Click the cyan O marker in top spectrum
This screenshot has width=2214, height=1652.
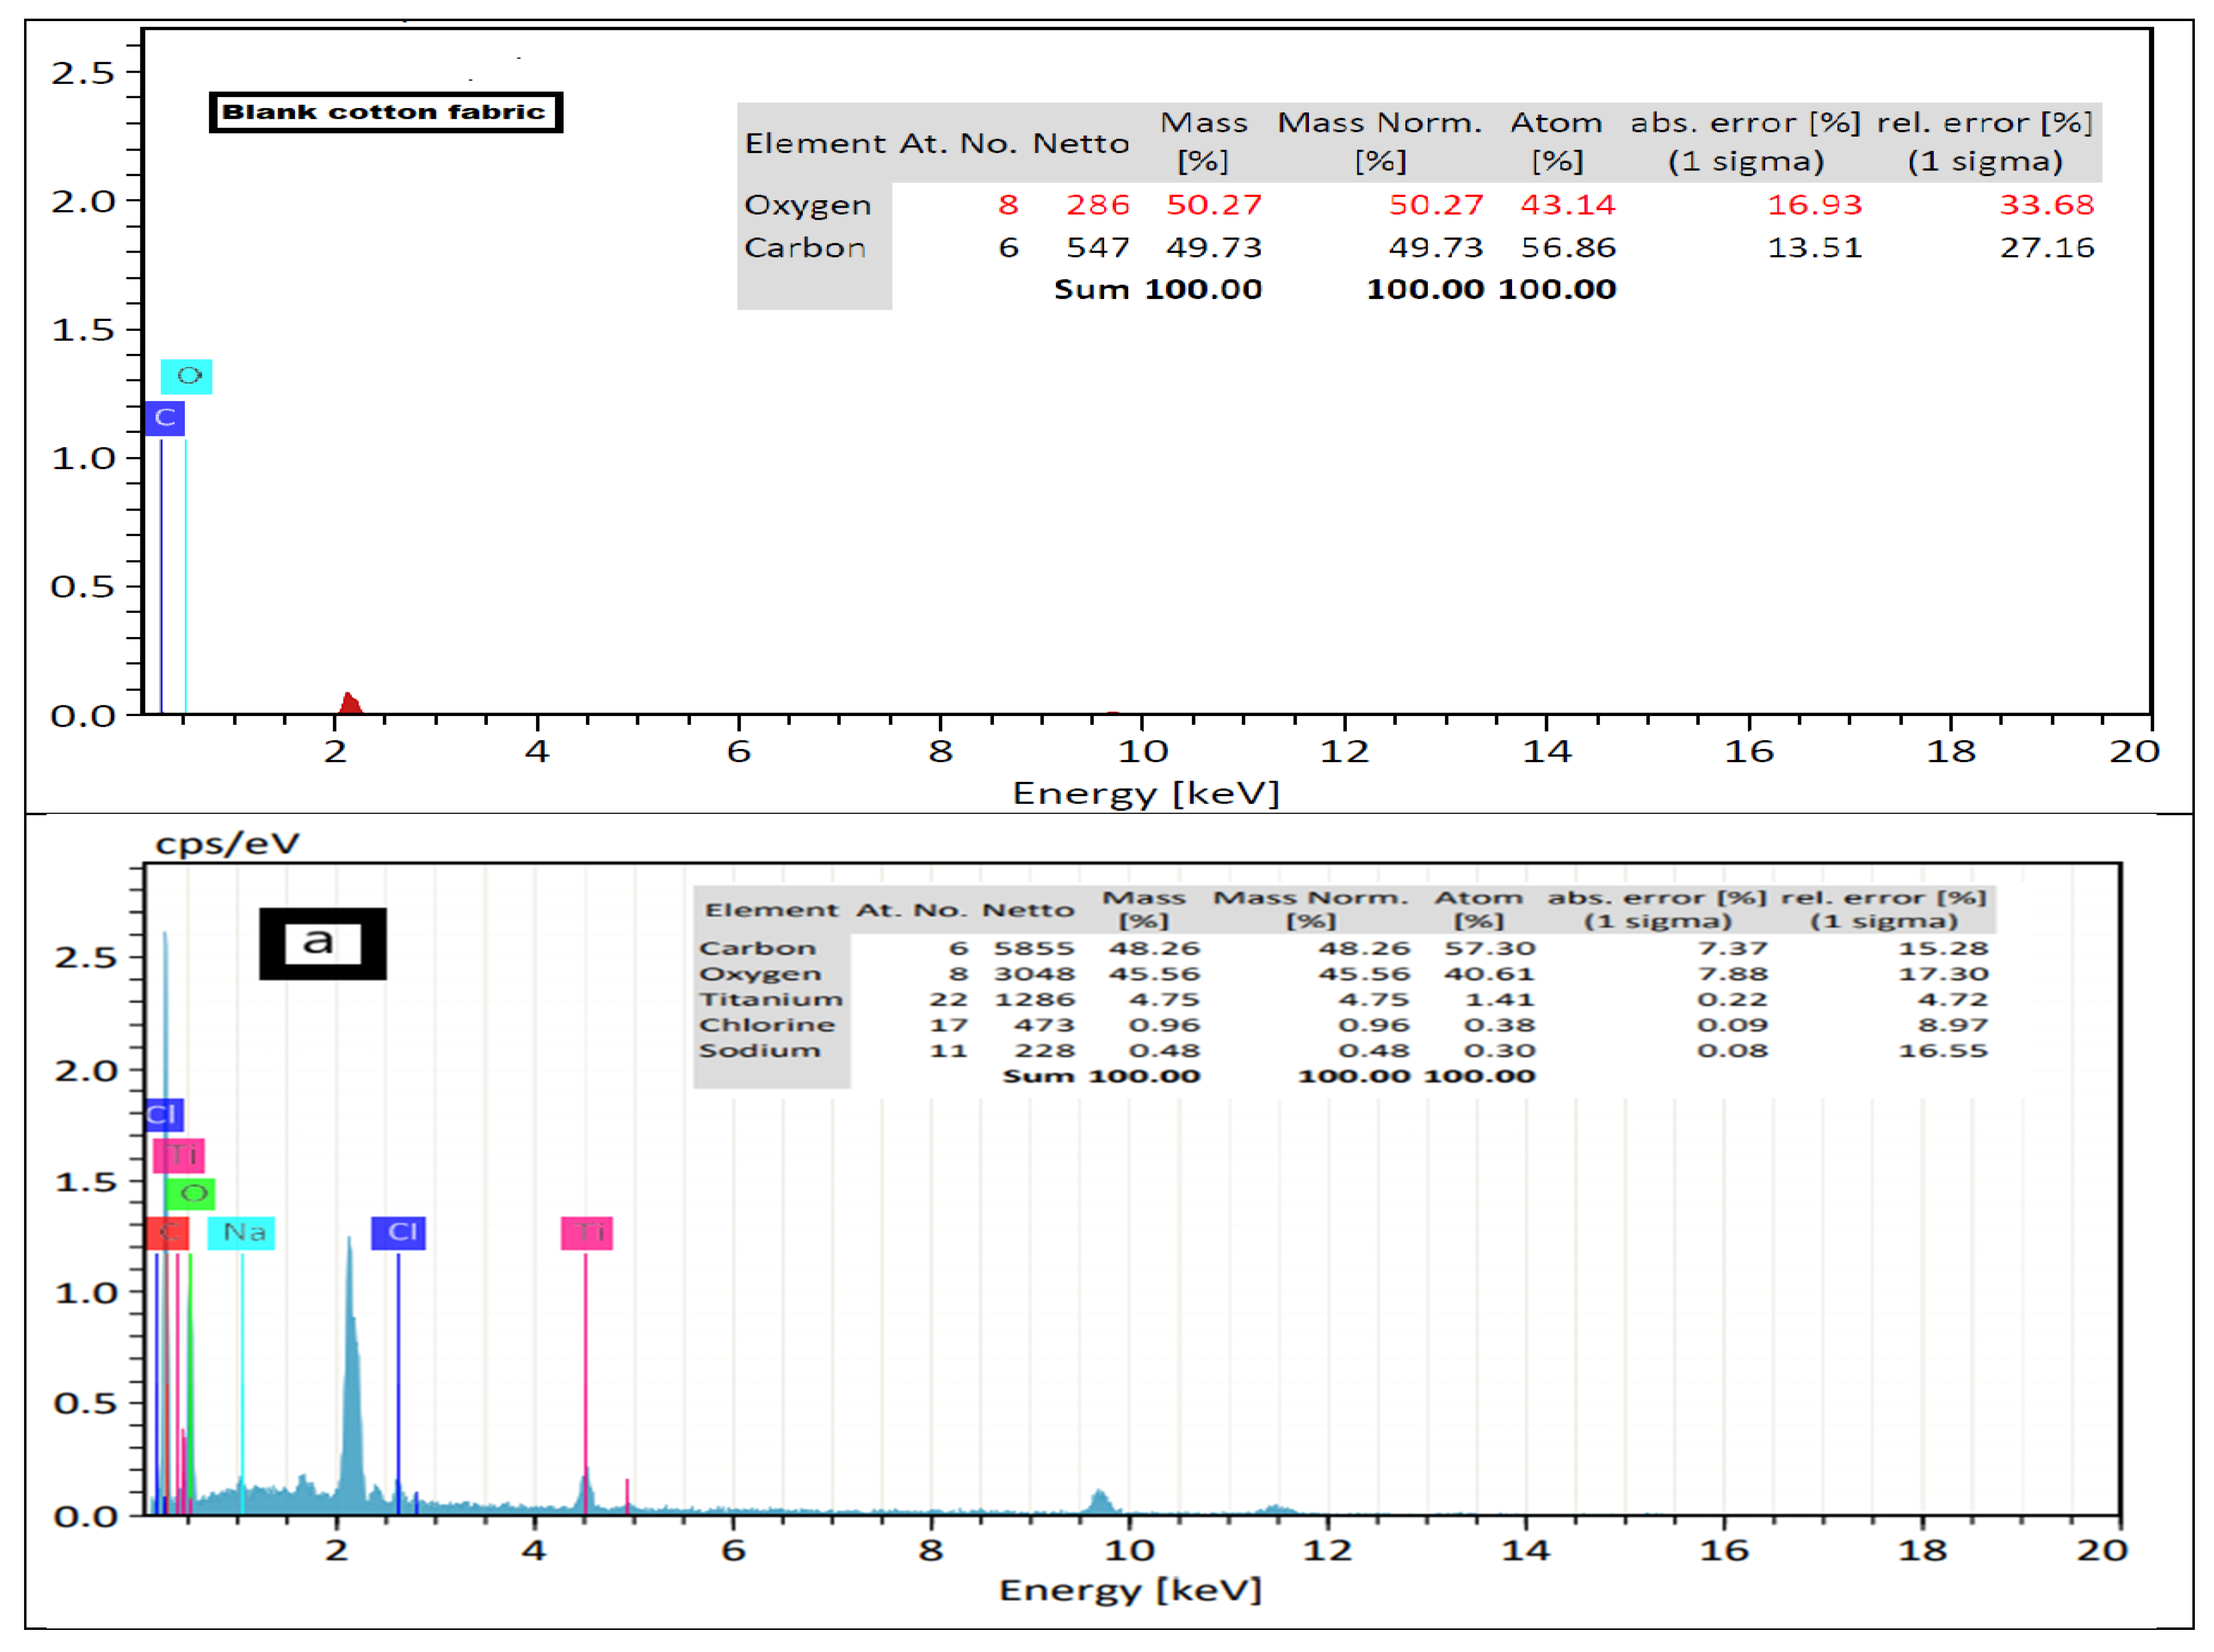pyautogui.click(x=187, y=376)
